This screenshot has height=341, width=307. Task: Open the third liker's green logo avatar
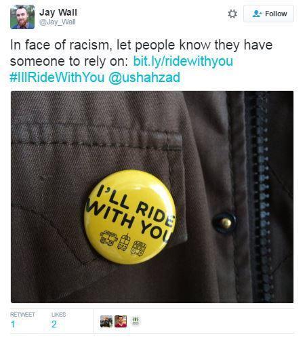click(x=136, y=321)
